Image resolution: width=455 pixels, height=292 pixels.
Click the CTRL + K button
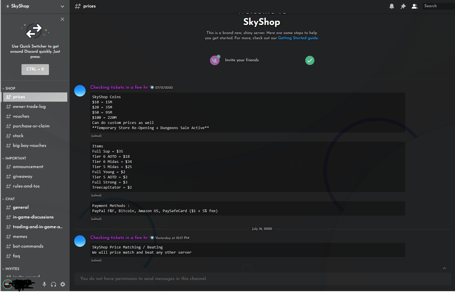(35, 69)
